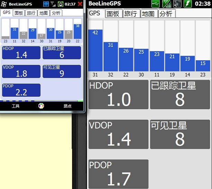Click the USB connection icon in right title bar
The height and width of the screenshot is (189, 212).
pyautogui.click(x=156, y=4)
